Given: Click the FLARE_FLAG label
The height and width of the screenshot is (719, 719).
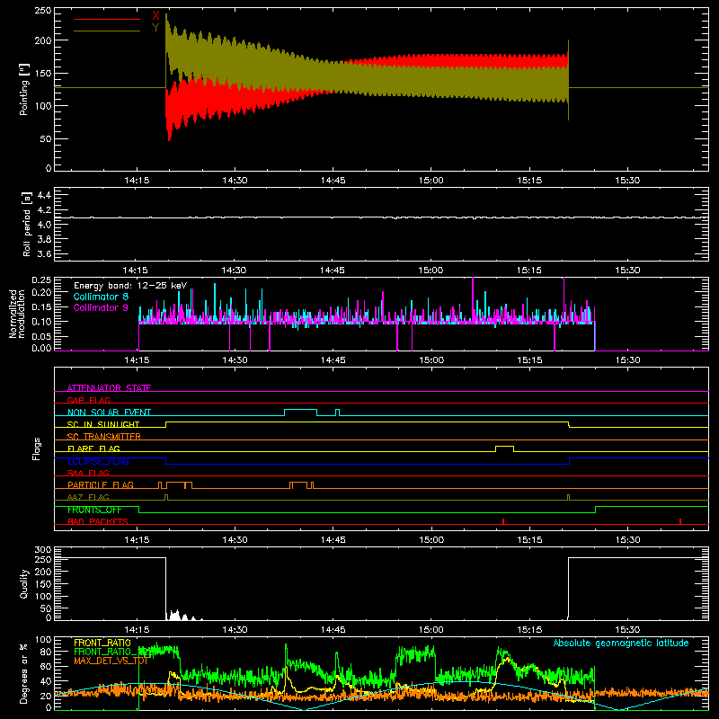Looking at the screenshot, I should coord(93,448).
